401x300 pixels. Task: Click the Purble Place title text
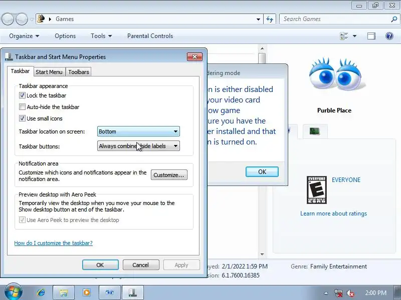[334, 110]
